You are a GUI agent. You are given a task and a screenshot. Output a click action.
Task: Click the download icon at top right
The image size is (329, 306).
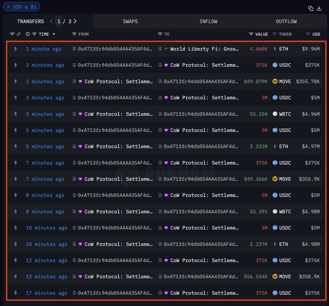(319, 8)
